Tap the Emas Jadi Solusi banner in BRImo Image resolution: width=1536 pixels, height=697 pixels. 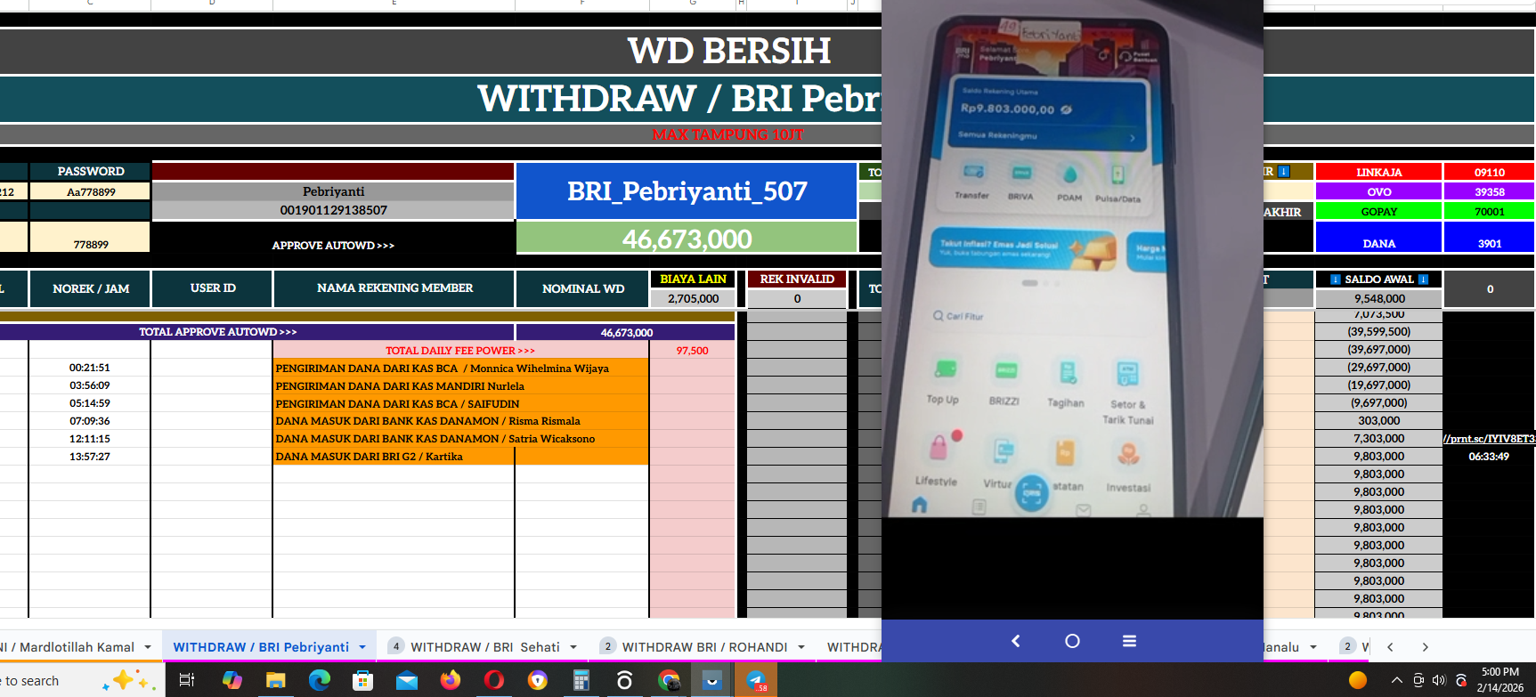click(x=1021, y=250)
